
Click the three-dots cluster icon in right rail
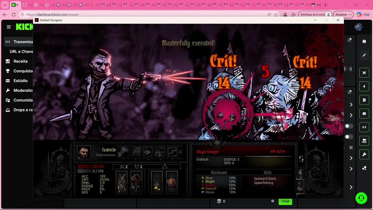pos(364,168)
